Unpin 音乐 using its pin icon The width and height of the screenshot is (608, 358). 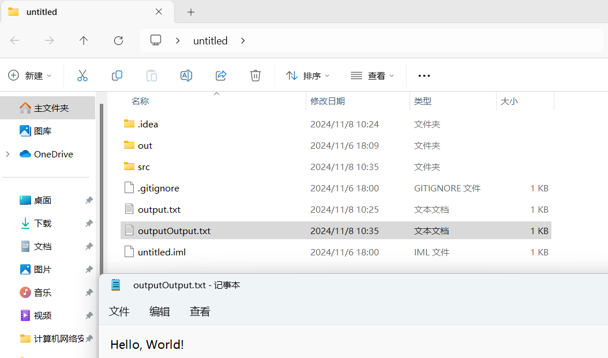[x=89, y=292]
